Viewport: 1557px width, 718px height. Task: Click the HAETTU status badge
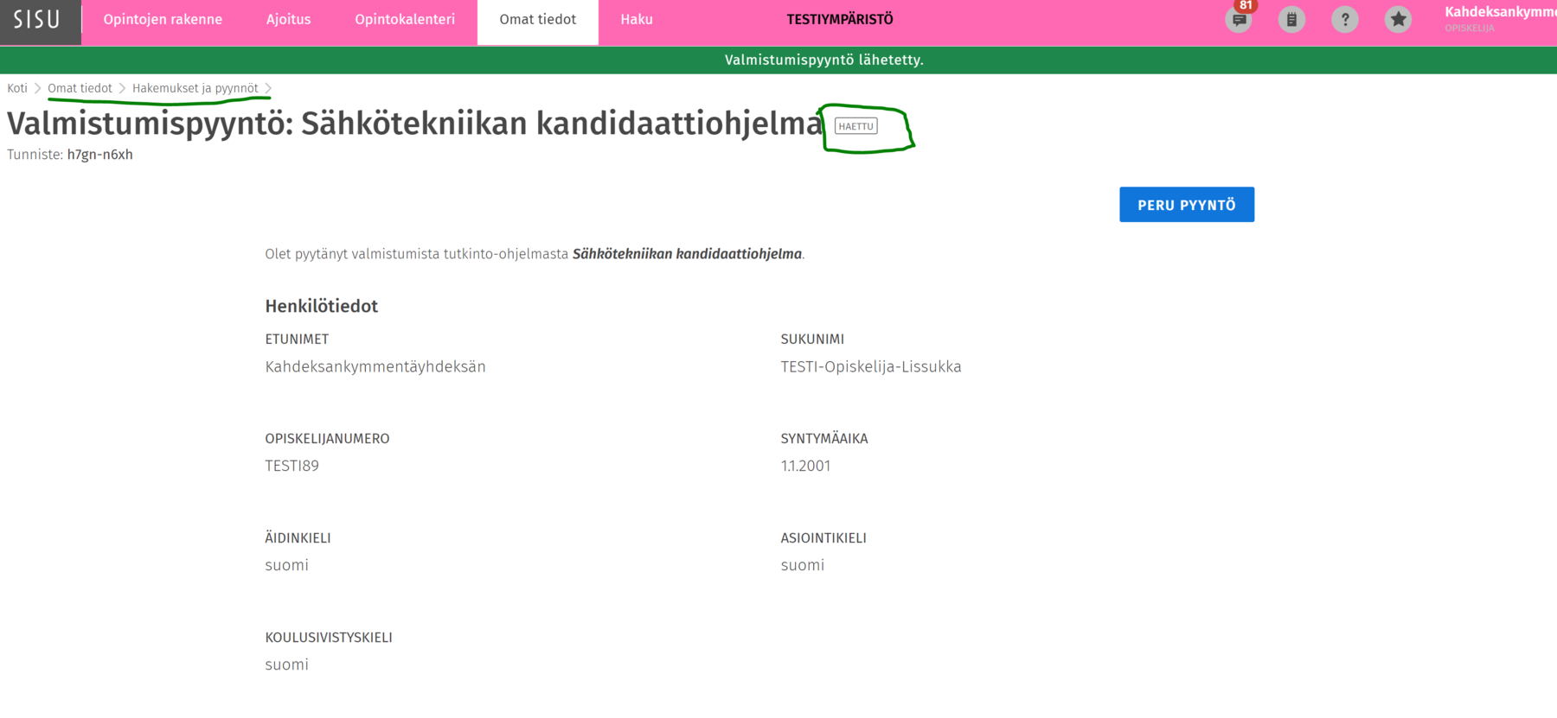tap(855, 126)
